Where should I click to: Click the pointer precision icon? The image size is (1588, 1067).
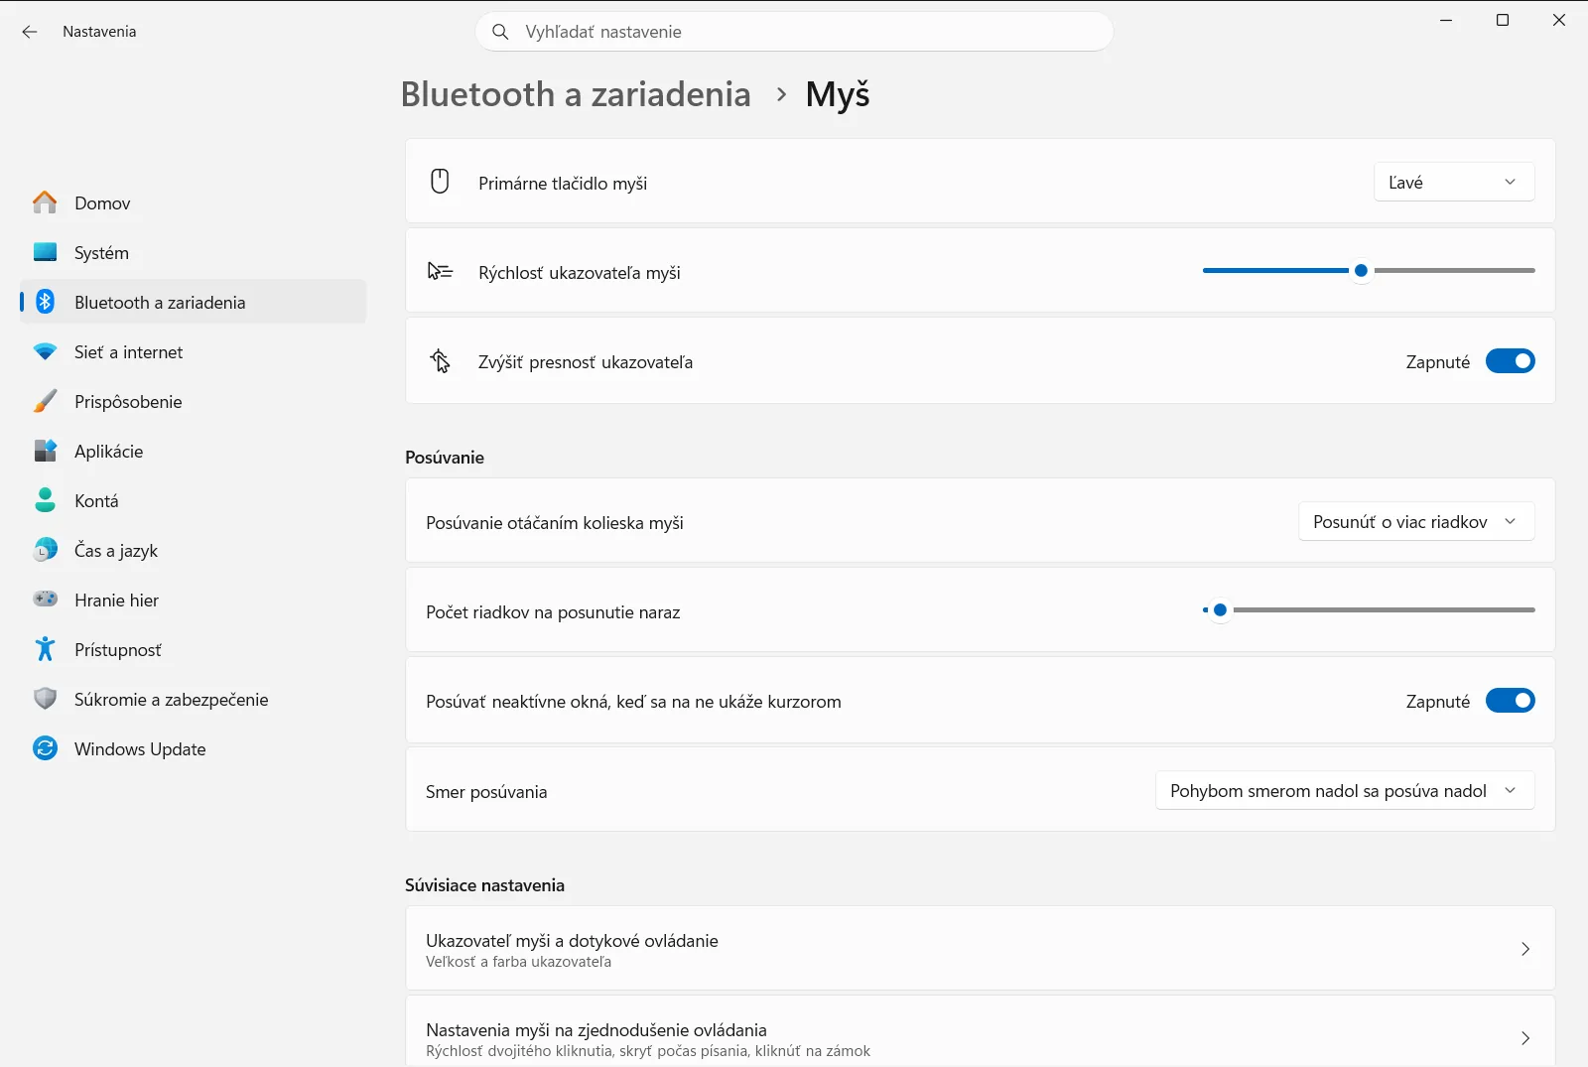point(440,361)
